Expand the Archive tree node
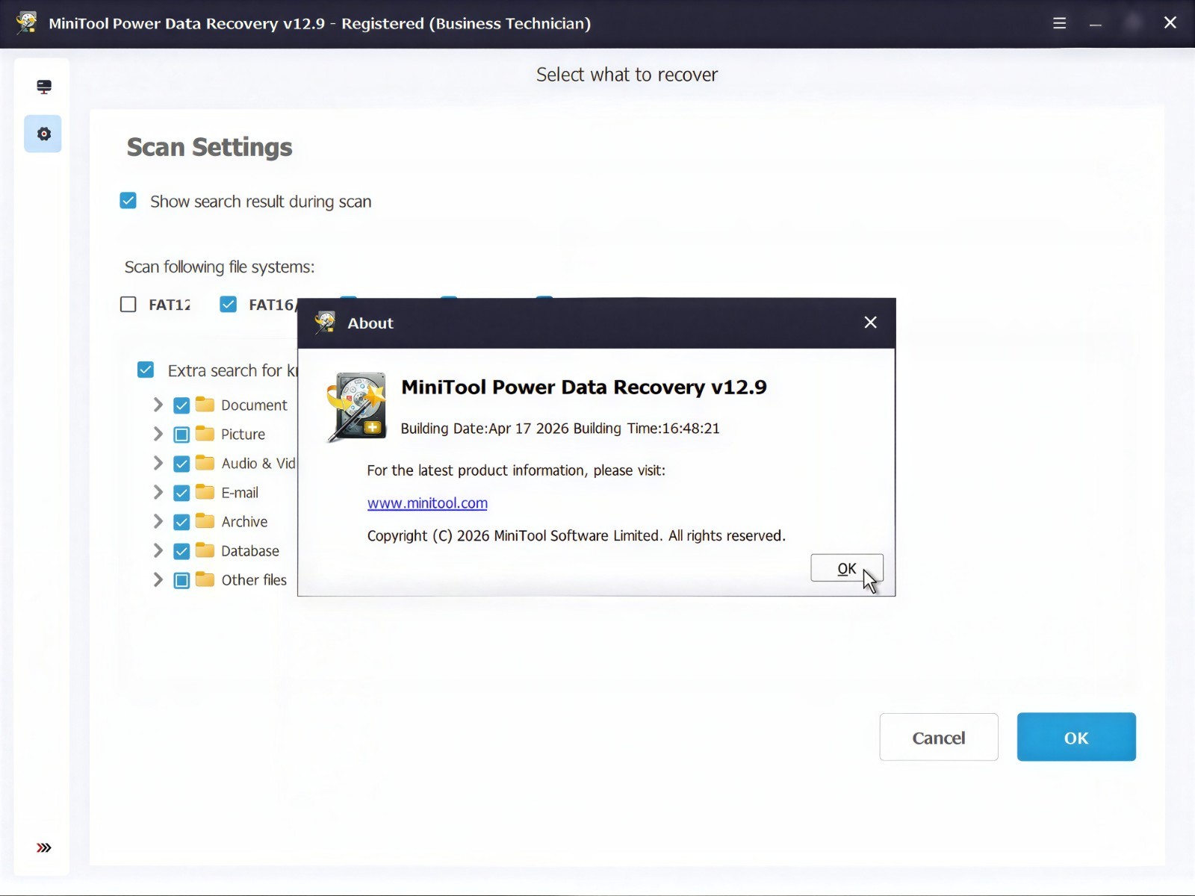The height and width of the screenshot is (896, 1195). [158, 521]
